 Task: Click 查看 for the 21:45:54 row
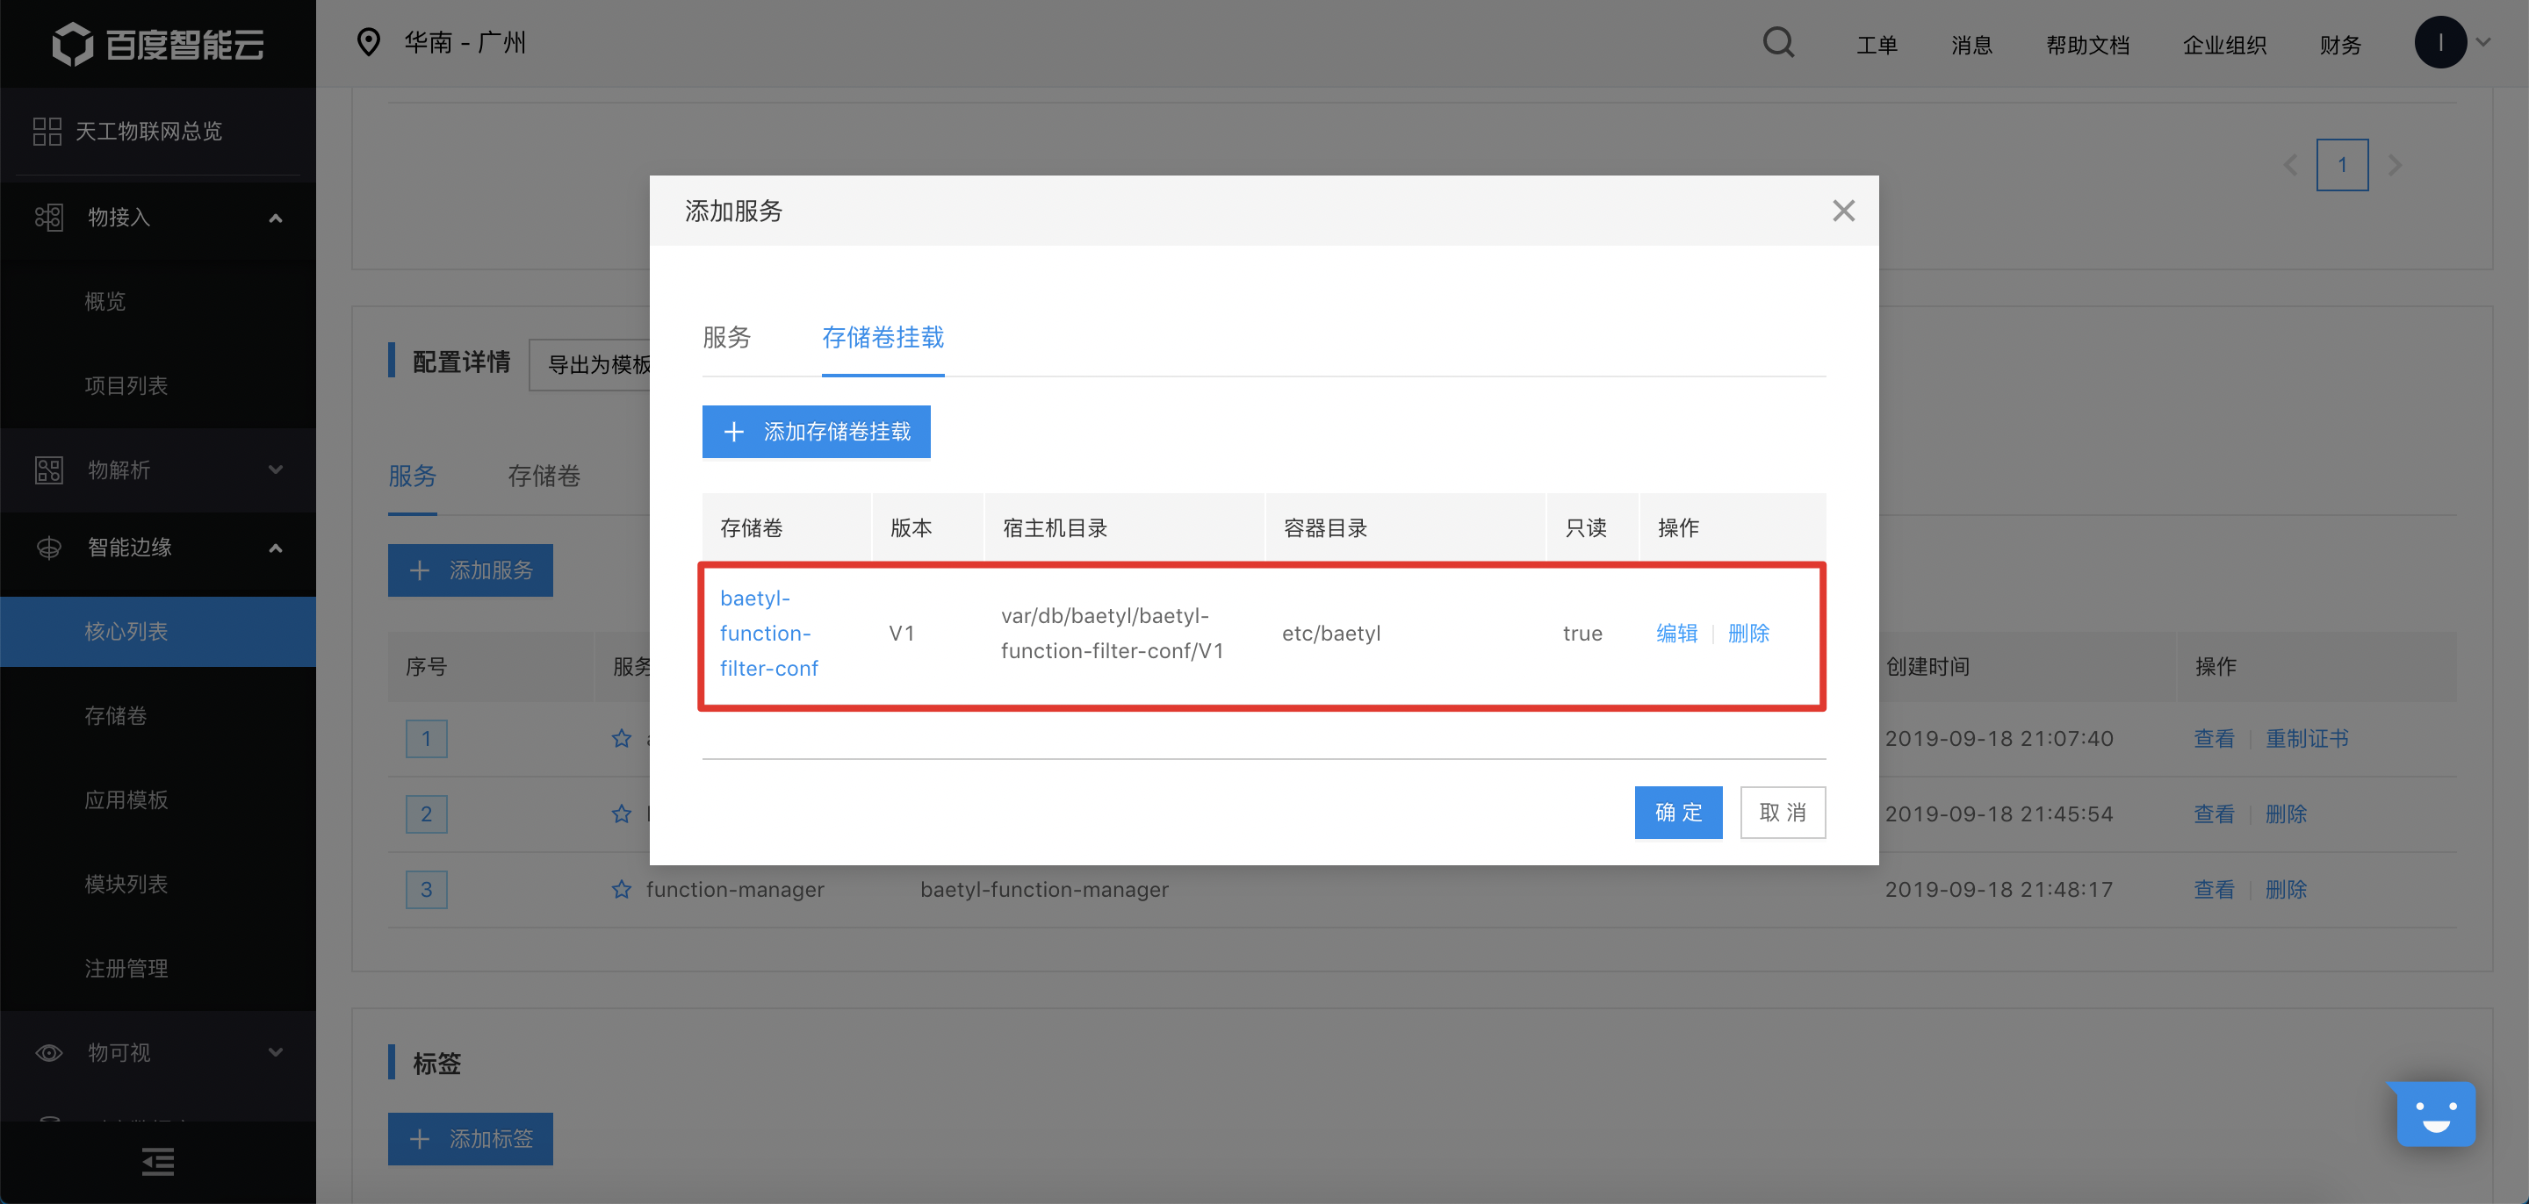2214,814
